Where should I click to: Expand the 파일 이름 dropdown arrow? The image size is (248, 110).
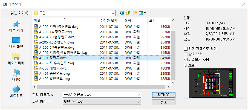[x=139, y=95]
